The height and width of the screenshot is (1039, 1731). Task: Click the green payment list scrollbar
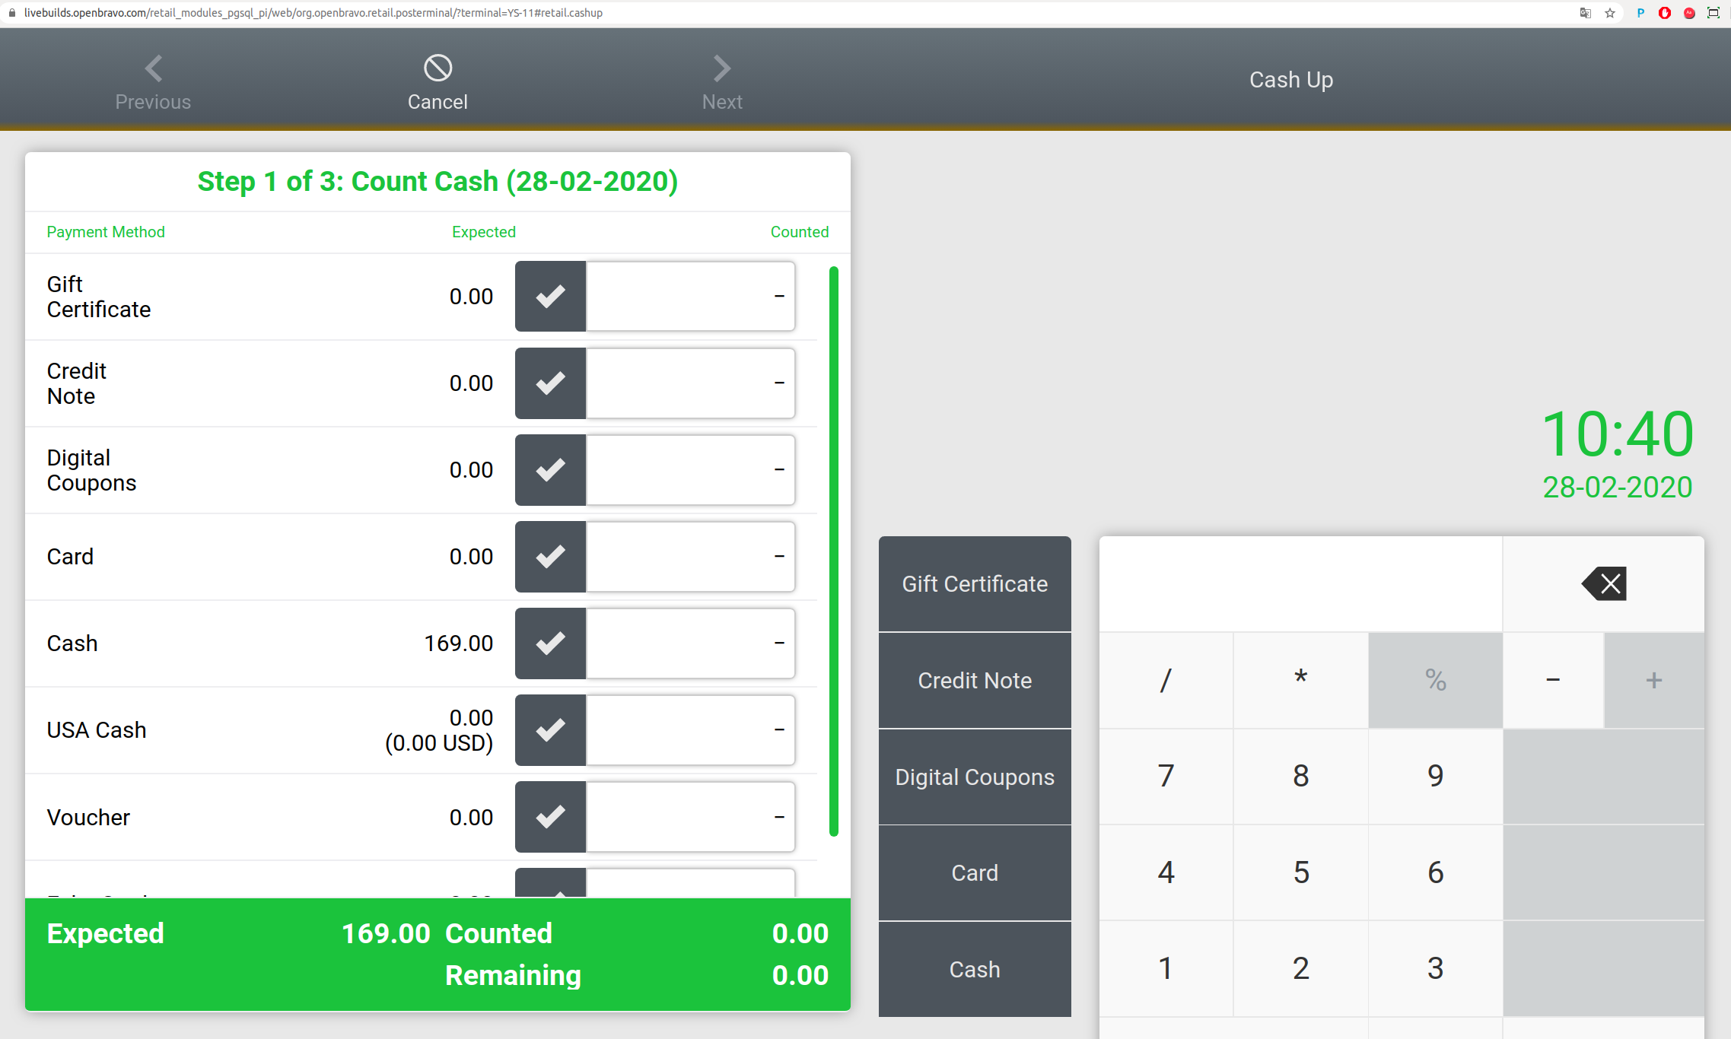(833, 551)
